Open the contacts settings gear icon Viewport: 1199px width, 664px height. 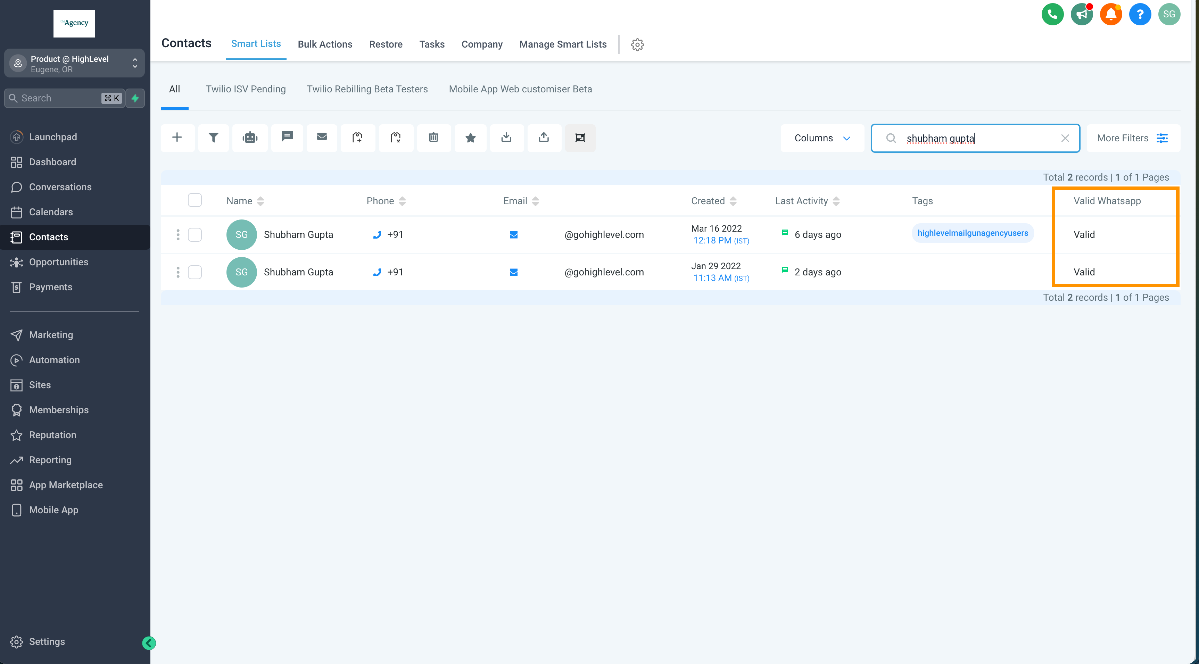pos(637,45)
